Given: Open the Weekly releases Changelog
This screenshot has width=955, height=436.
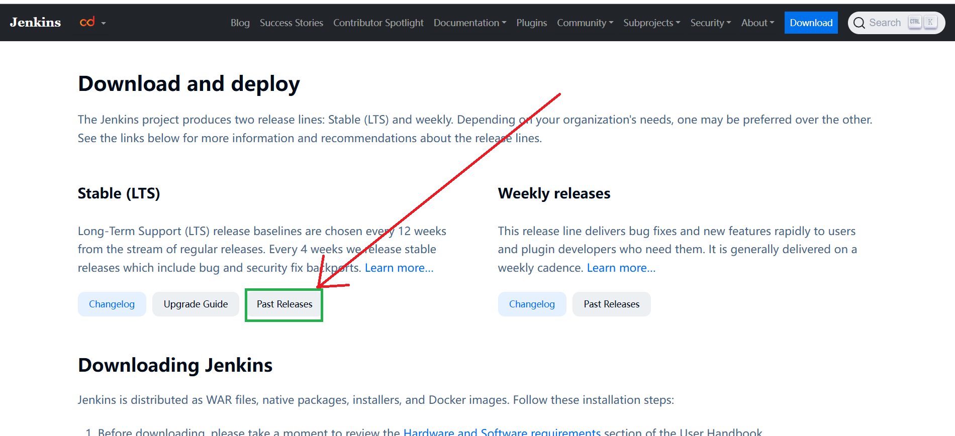Looking at the screenshot, I should (532, 304).
